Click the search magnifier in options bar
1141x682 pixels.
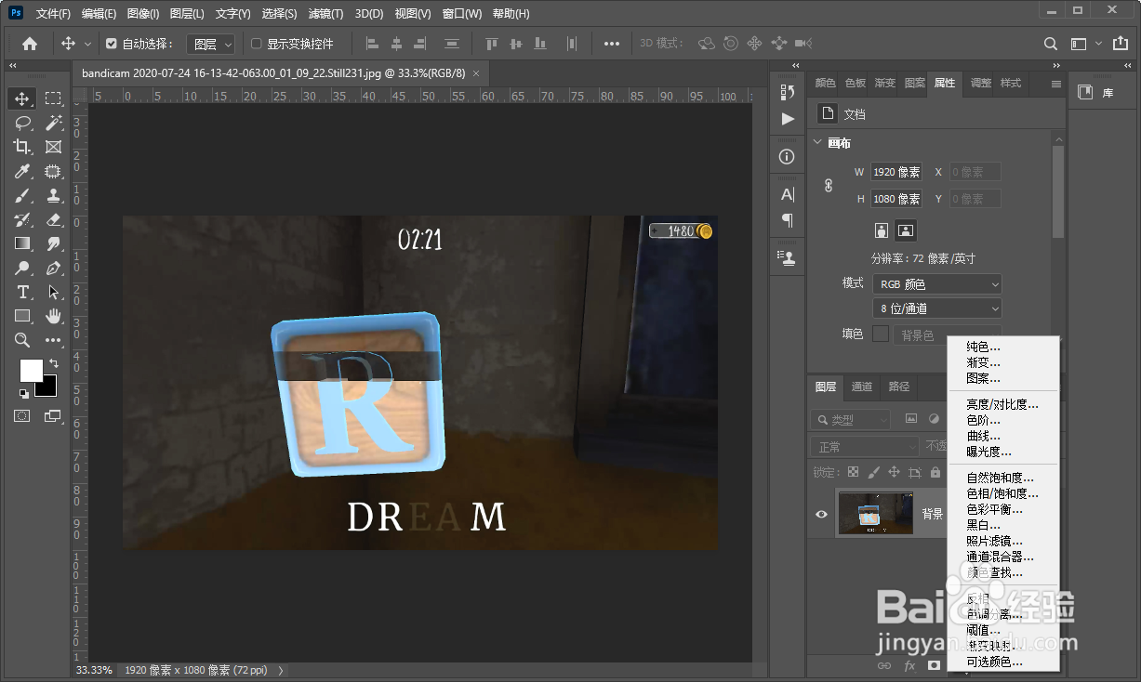click(1051, 44)
